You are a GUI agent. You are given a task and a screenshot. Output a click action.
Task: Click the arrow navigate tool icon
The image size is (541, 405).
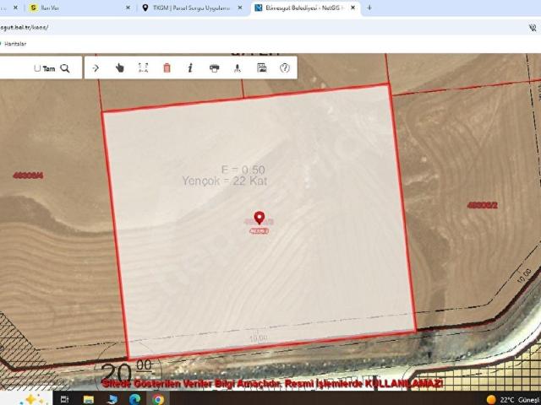tap(96, 67)
